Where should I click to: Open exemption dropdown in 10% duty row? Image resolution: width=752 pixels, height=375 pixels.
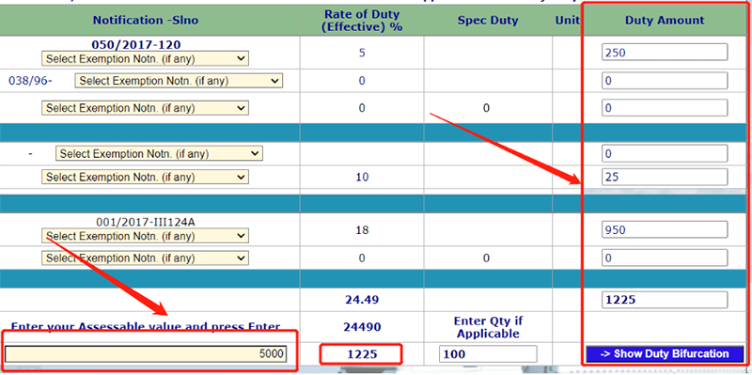pos(146,177)
